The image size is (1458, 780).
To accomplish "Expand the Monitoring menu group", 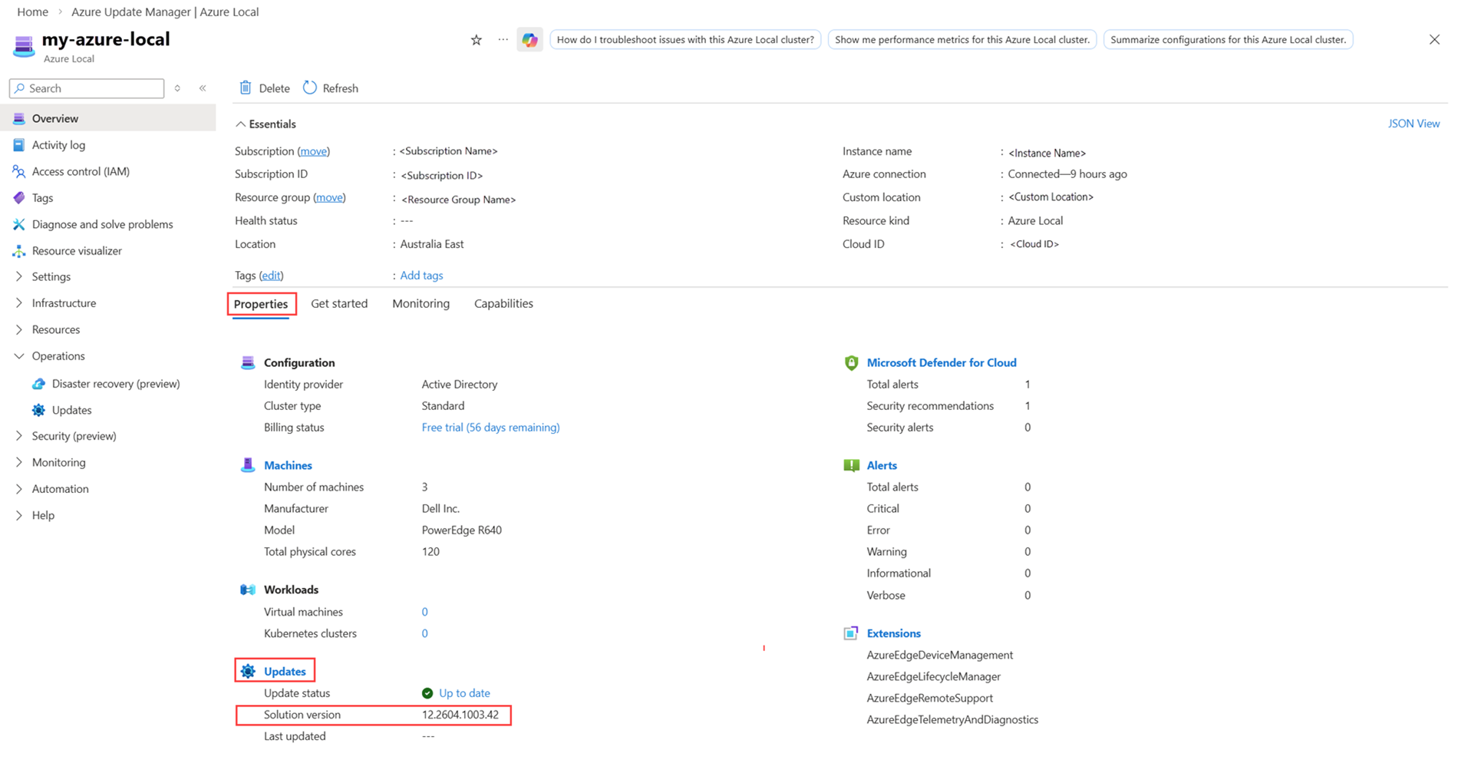I will coord(19,462).
